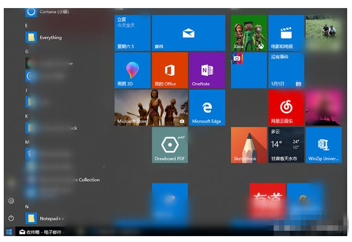
Task: Open the app entry ending in Collection
Action: point(64,180)
